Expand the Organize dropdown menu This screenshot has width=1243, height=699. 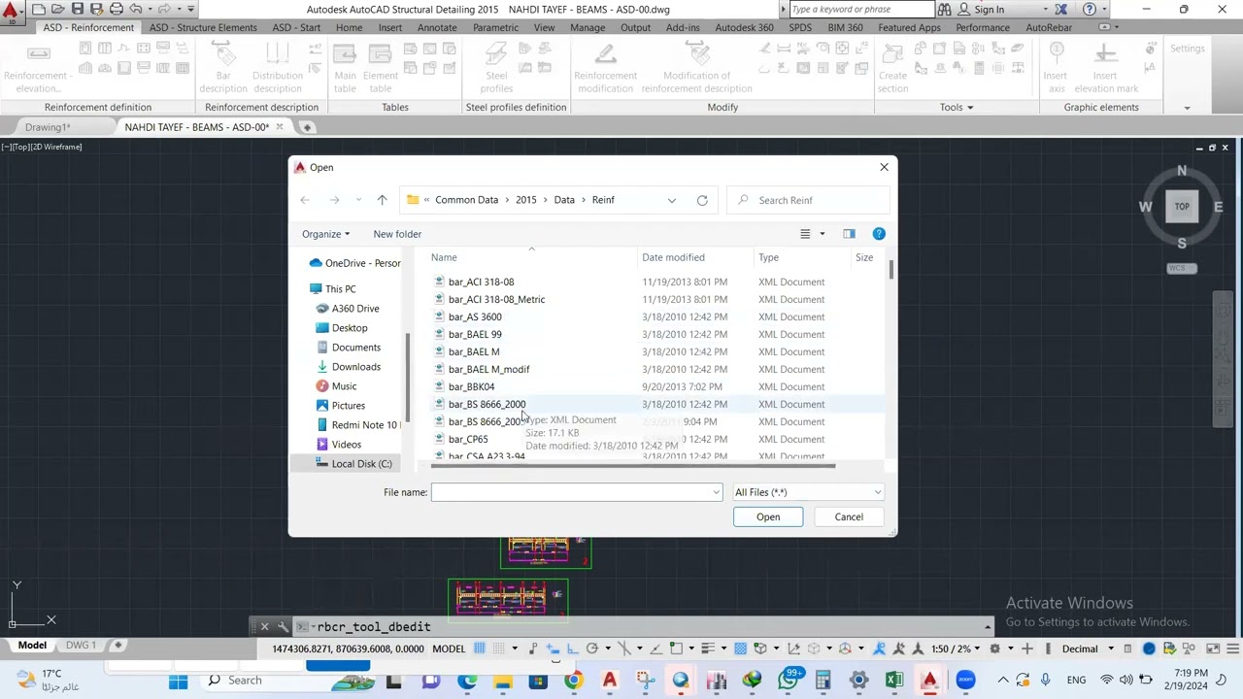tap(325, 234)
